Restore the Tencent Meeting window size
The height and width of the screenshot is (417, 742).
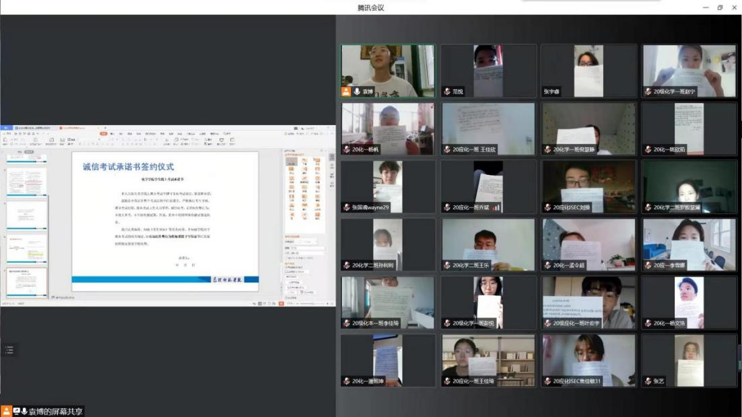pyautogui.click(x=719, y=7)
